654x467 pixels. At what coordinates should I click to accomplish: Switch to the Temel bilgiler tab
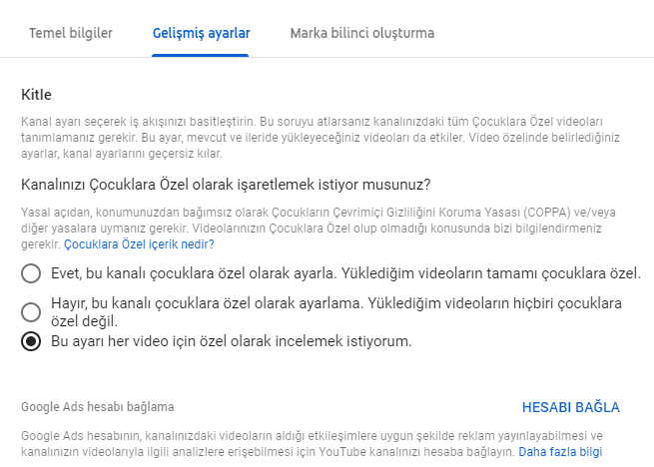coord(69,33)
